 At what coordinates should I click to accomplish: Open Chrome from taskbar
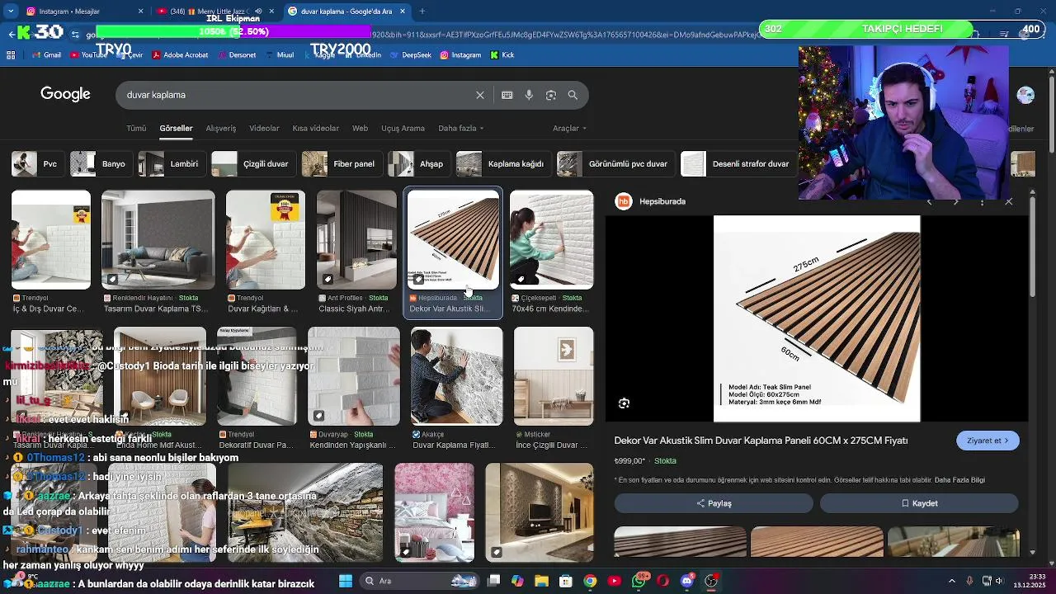(x=590, y=581)
